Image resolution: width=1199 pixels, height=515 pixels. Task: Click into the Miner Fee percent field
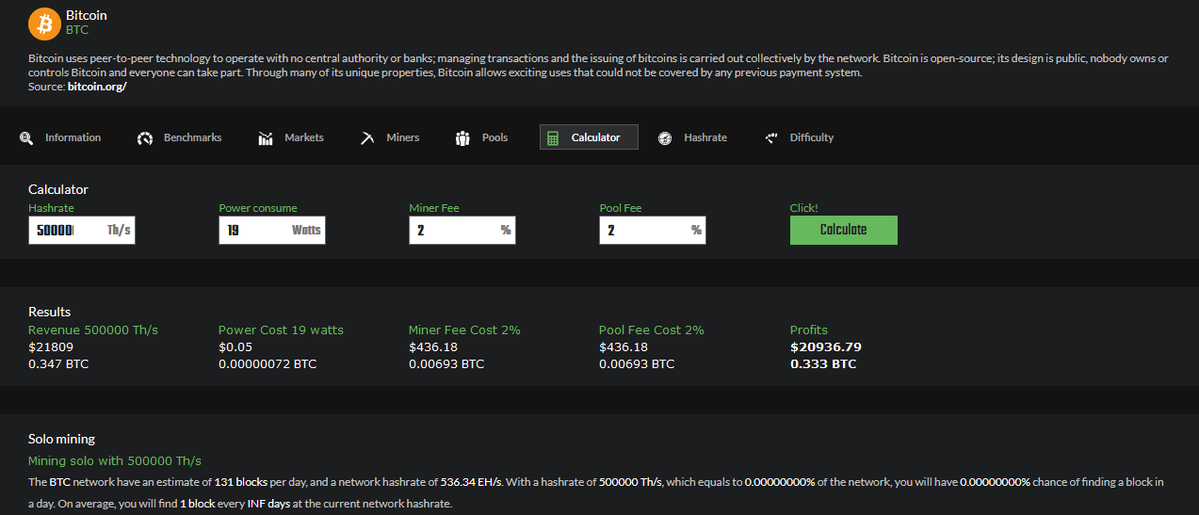462,230
